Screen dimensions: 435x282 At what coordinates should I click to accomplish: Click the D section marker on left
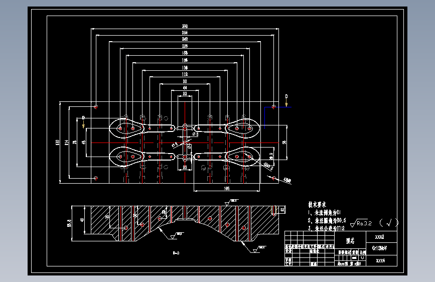(x=83, y=118)
